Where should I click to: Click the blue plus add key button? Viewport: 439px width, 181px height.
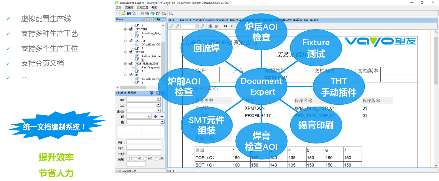(156, 116)
